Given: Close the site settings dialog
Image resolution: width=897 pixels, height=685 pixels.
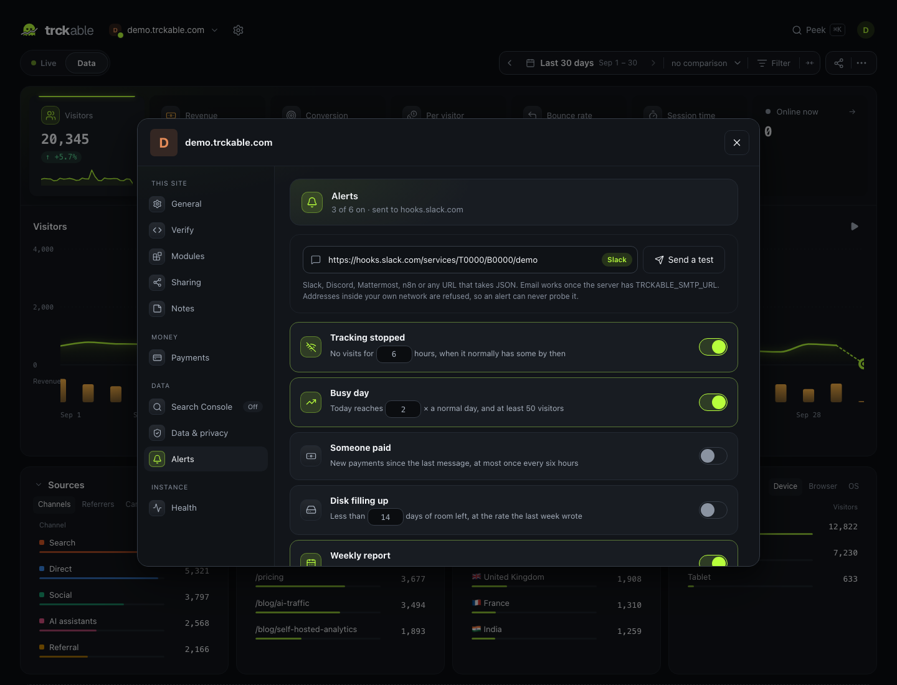Looking at the screenshot, I should [x=737, y=143].
